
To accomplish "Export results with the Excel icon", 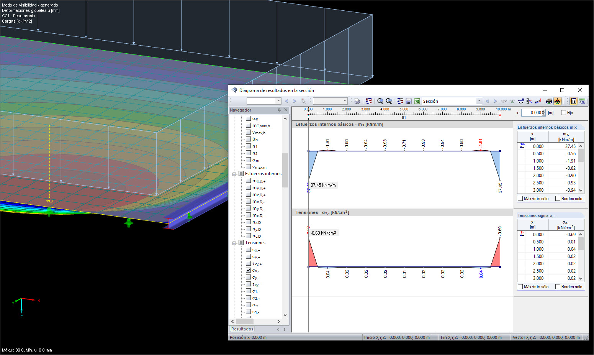I will tap(417, 101).
